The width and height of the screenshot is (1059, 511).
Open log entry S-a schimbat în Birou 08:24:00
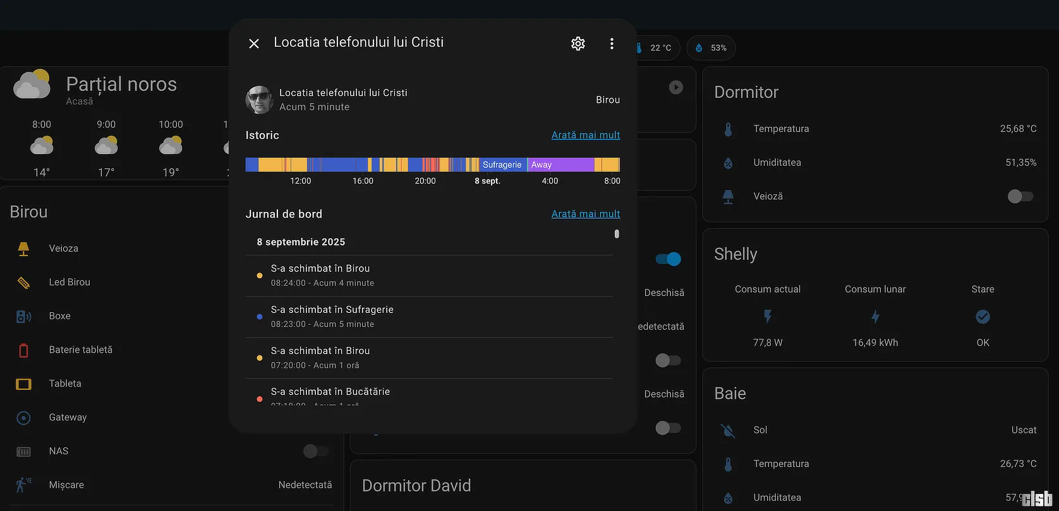429,276
